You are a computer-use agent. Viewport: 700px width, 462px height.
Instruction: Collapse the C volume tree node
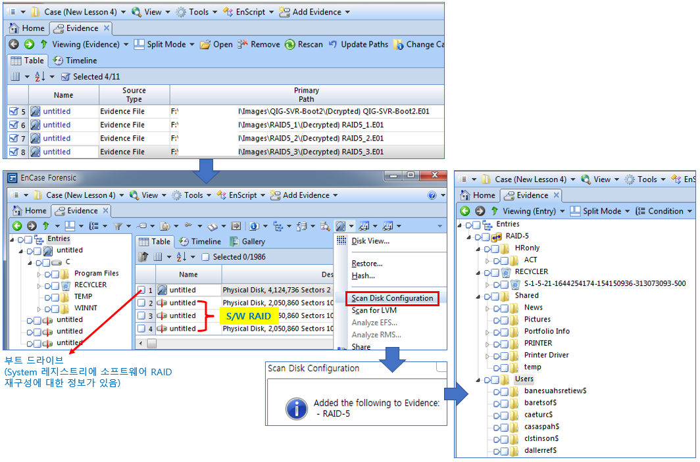pyautogui.click(x=30, y=262)
